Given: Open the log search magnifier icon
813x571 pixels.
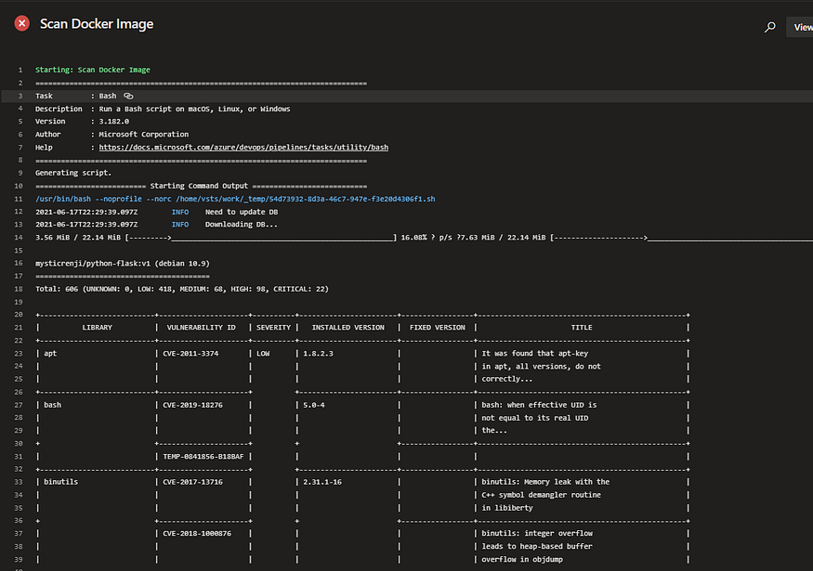Looking at the screenshot, I should coord(769,28).
